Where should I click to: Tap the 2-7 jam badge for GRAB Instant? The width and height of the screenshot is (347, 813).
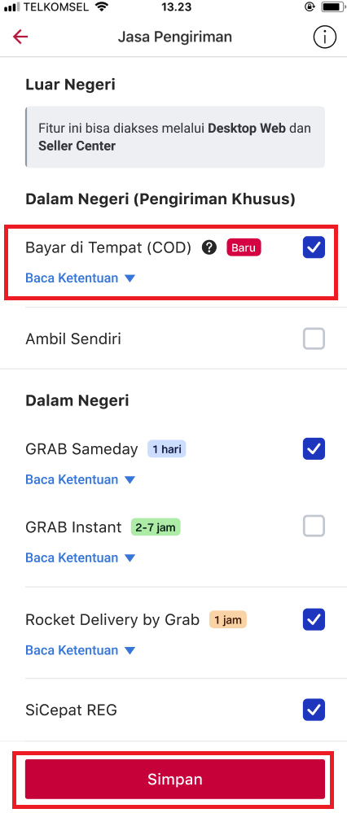click(156, 527)
